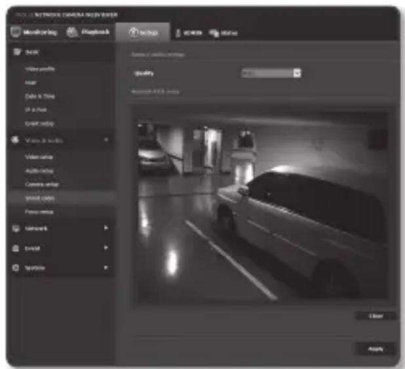Open the Monitoring tab
Viewport: 405px width, 369px height.
pyautogui.click(x=34, y=32)
